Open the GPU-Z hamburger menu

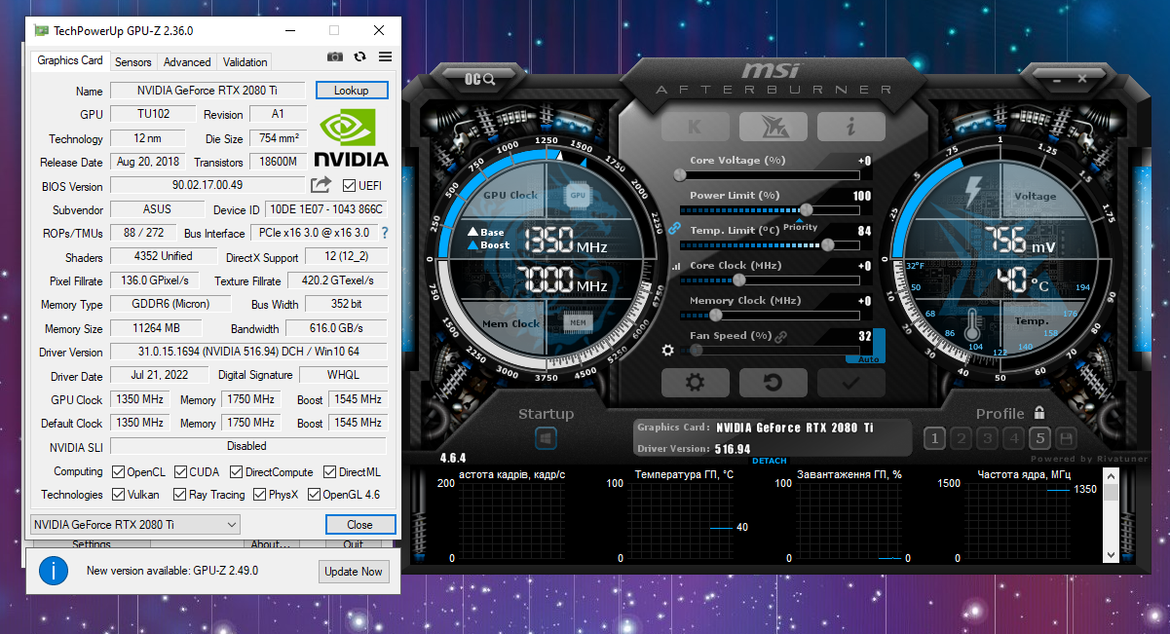pos(385,57)
